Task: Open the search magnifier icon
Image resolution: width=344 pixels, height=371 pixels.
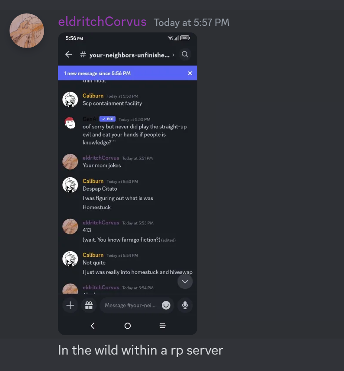Action: pos(185,54)
